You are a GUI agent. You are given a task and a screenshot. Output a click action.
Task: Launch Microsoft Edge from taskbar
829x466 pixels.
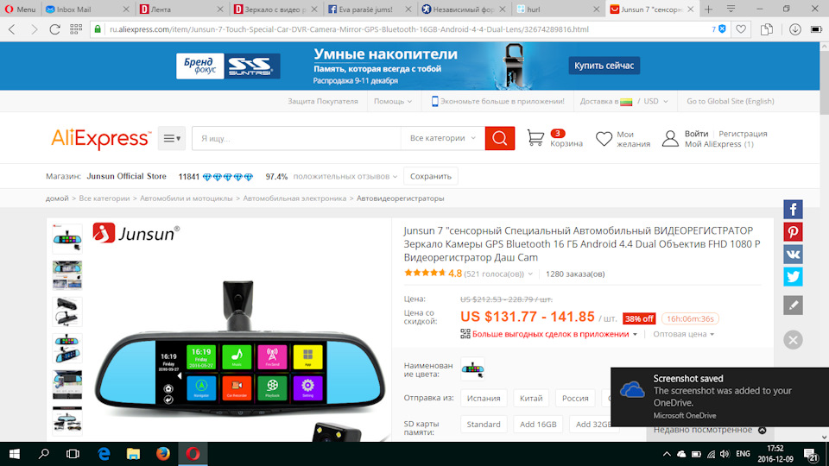[x=104, y=454]
